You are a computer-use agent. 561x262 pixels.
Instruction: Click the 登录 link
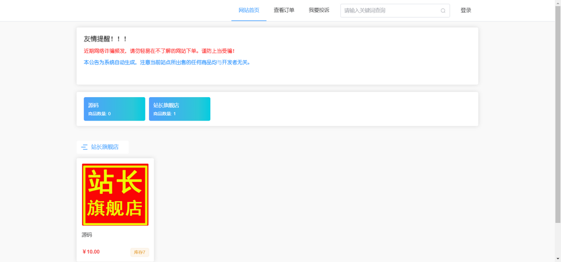pyautogui.click(x=466, y=10)
